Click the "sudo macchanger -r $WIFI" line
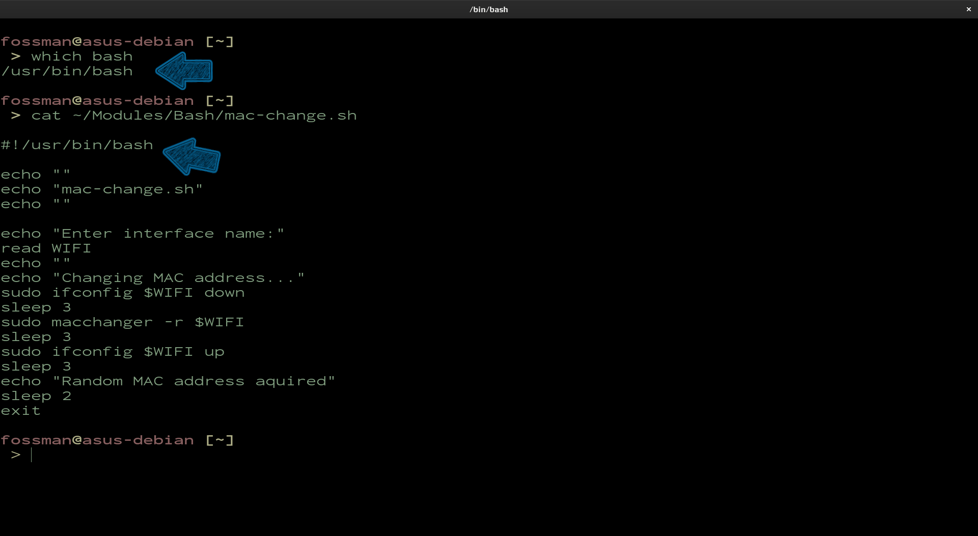978x536 pixels. (x=122, y=322)
